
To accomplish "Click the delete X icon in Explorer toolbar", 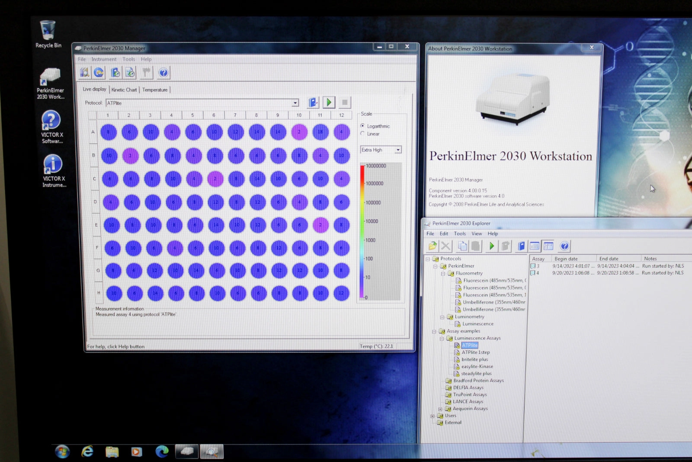I will (x=445, y=246).
